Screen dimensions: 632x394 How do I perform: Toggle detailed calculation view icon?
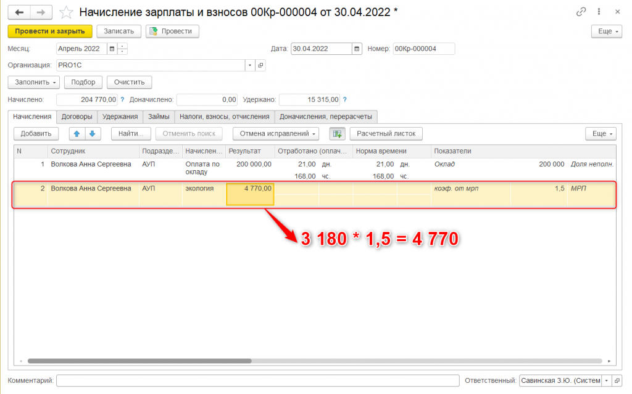click(x=337, y=133)
